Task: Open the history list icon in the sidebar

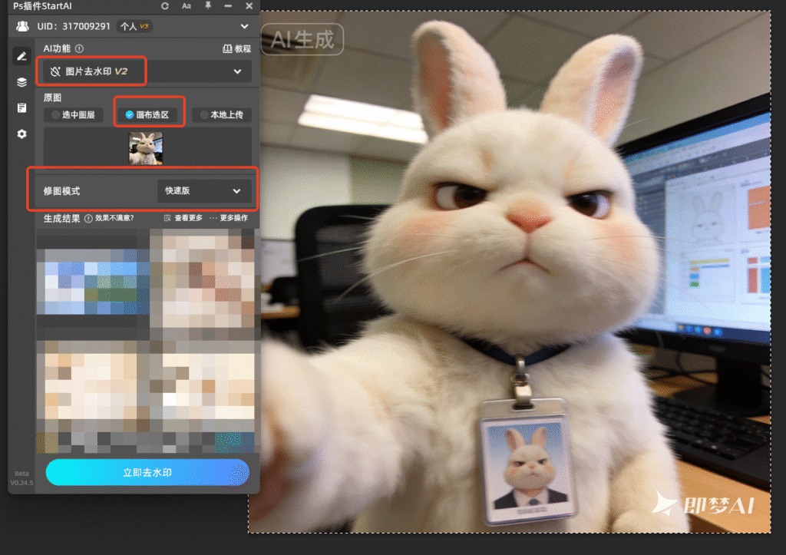Action: [x=21, y=107]
